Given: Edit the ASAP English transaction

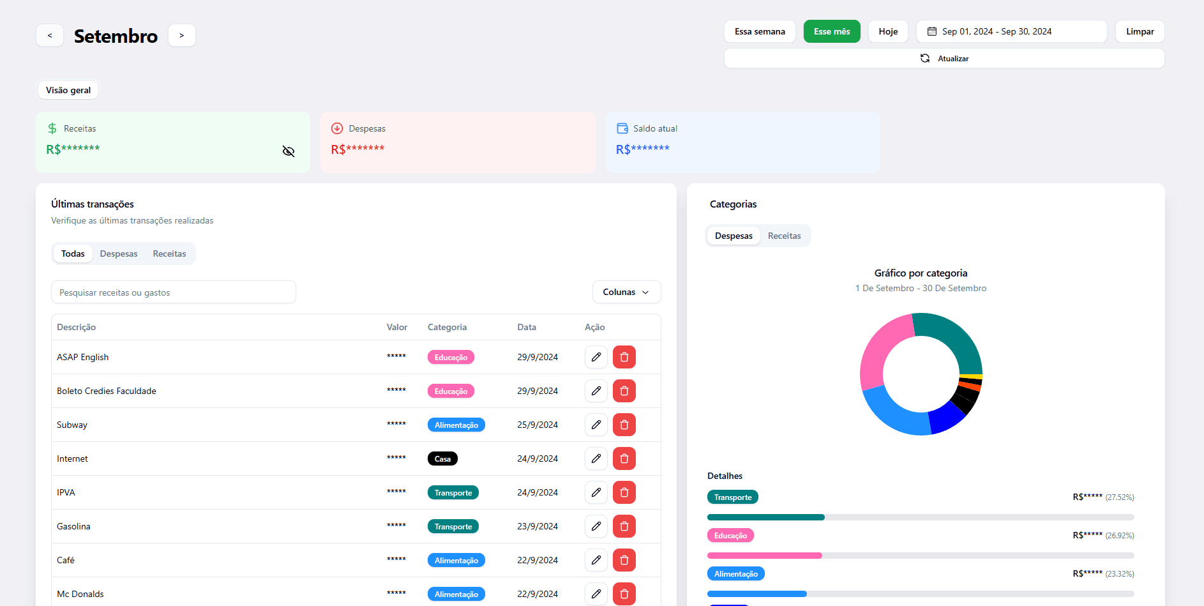Looking at the screenshot, I should tap(596, 357).
